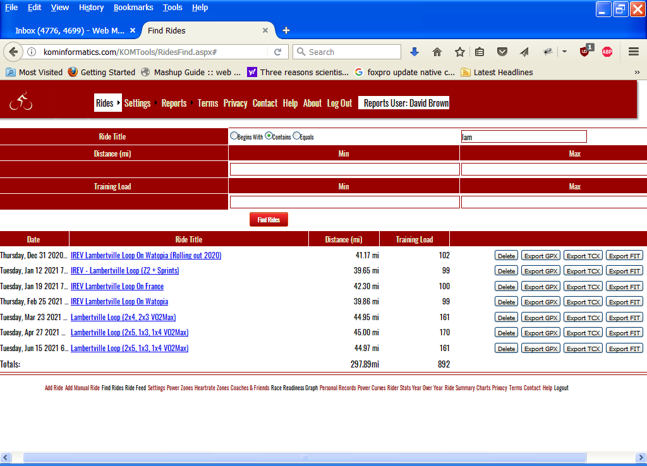
Task: Reload the page using the refresh icon
Action: pos(277,52)
